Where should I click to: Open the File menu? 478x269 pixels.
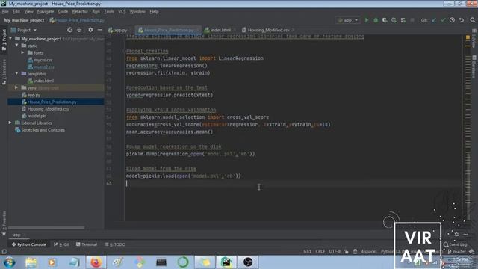pyautogui.click(x=5, y=12)
